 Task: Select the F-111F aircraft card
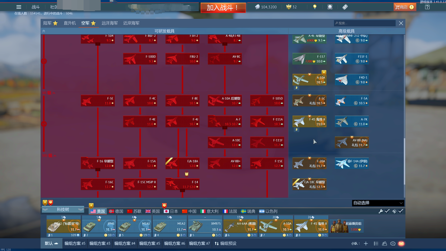point(267,142)
